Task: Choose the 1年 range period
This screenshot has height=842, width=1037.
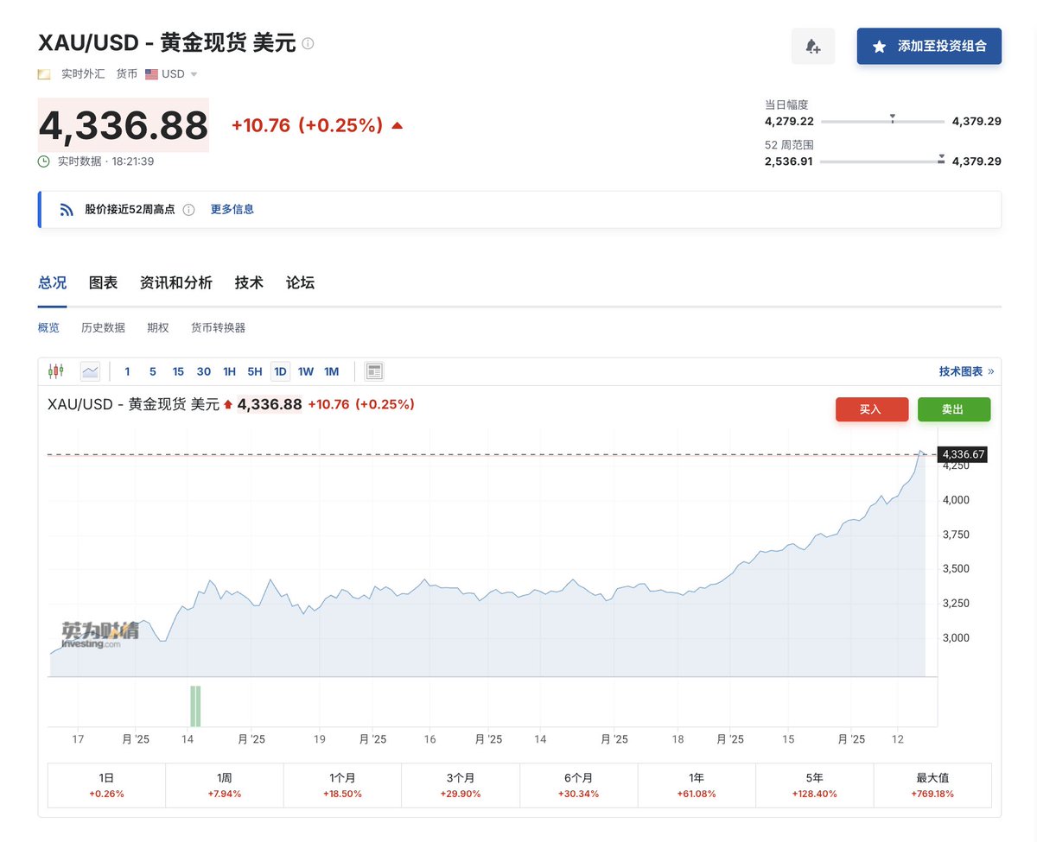Action: tap(697, 785)
